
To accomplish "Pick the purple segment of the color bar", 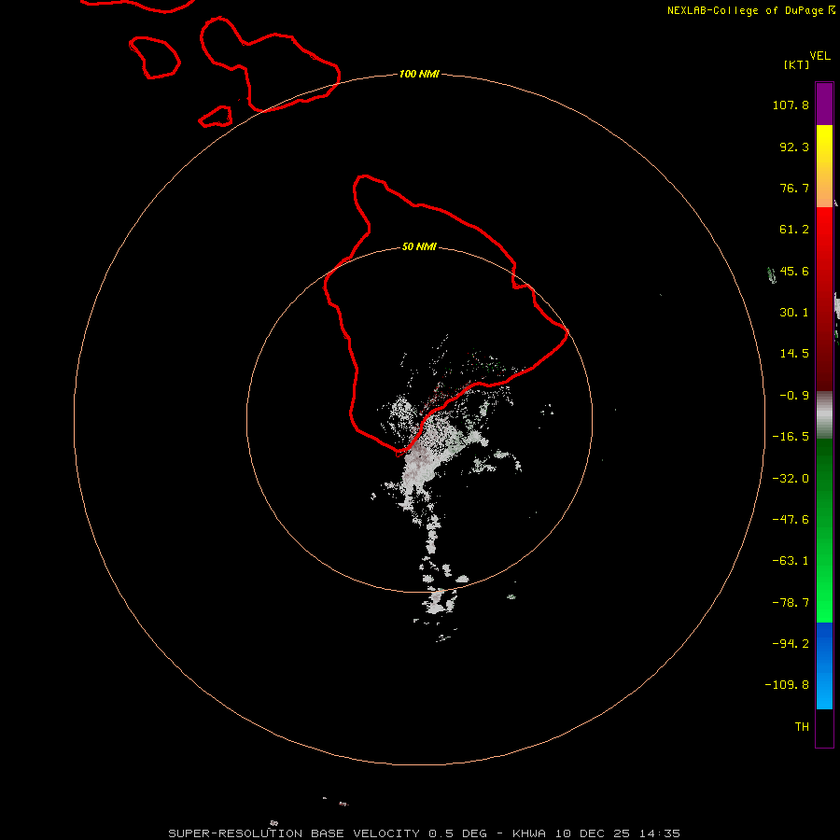I will tap(824, 104).
